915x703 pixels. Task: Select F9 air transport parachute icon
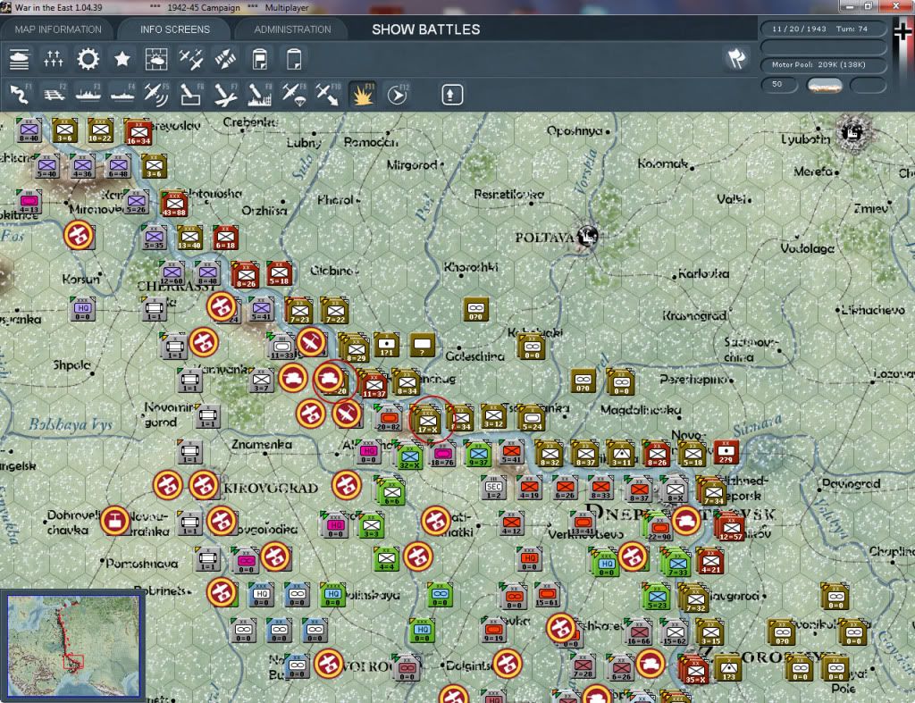[x=293, y=95]
